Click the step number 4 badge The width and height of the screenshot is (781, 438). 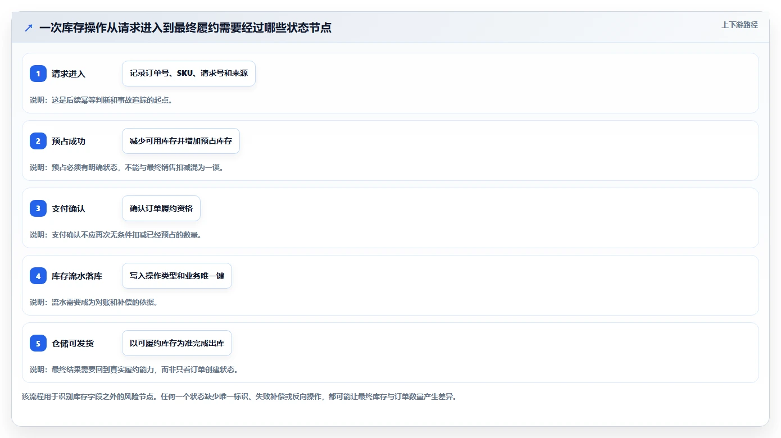click(x=38, y=276)
